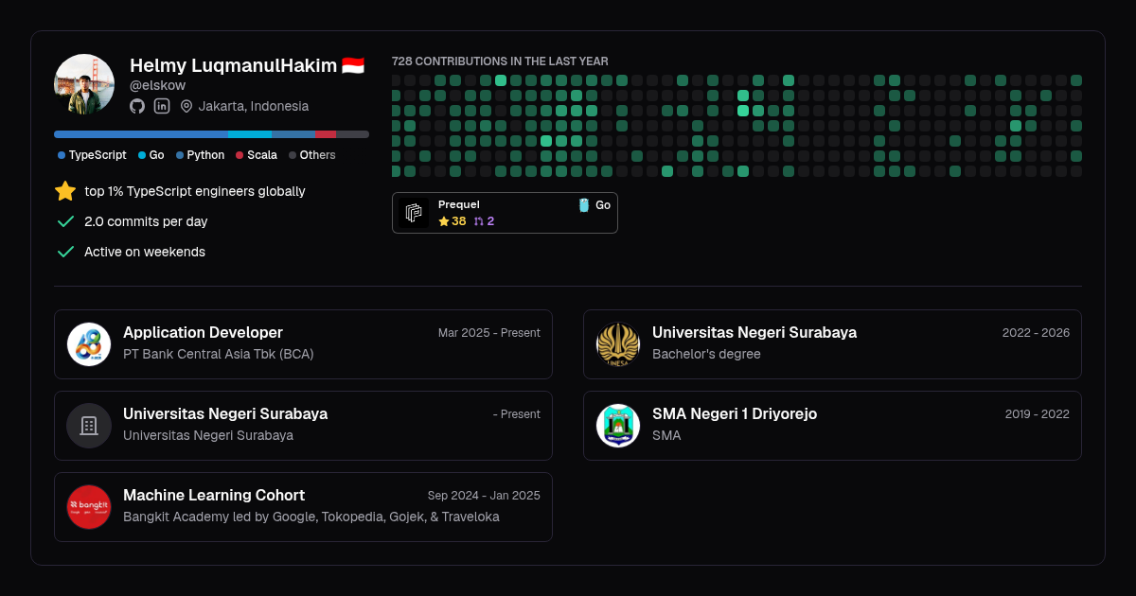Viewport: 1136px width, 596px height.
Task: Open the LinkedIn profile icon
Action: [162, 106]
